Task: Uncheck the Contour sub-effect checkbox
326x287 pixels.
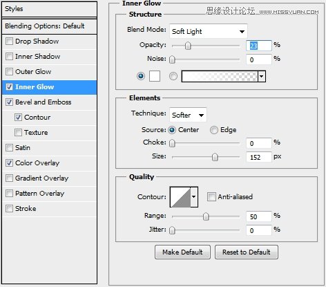Action: (x=18, y=117)
